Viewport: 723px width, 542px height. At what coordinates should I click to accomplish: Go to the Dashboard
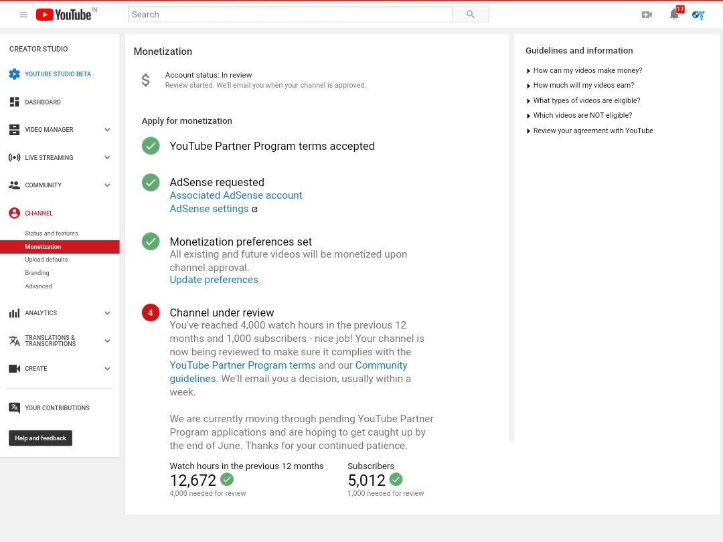[42, 102]
